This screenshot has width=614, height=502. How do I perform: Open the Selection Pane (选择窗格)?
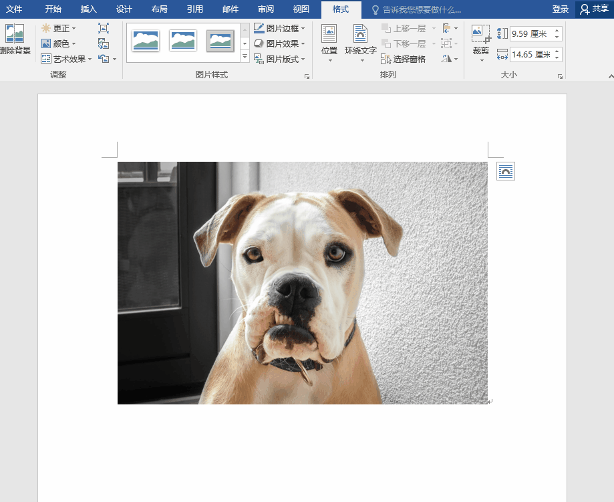pos(403,59)
